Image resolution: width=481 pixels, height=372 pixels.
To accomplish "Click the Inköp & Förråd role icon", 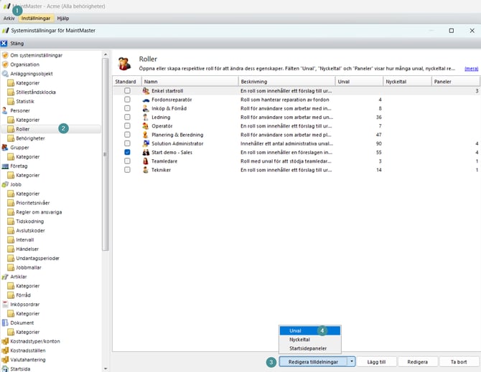I will 146,108.
